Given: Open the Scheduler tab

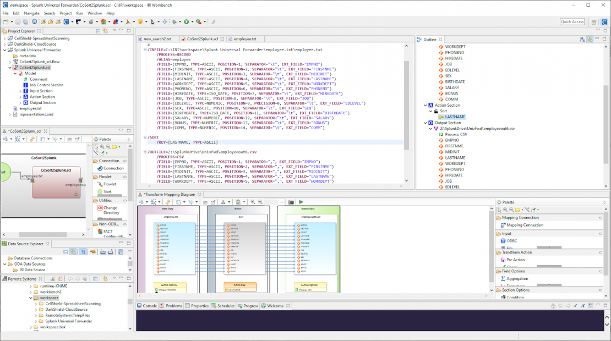Looking at the screenshot, I should pos(222,306).
